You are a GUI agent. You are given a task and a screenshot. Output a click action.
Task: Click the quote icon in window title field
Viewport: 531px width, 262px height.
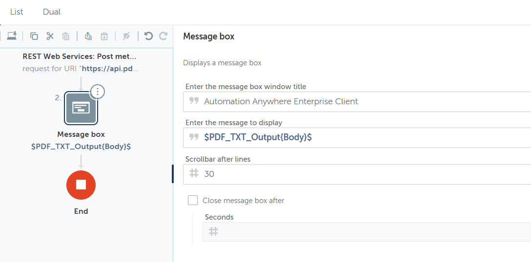coord(194,101)
